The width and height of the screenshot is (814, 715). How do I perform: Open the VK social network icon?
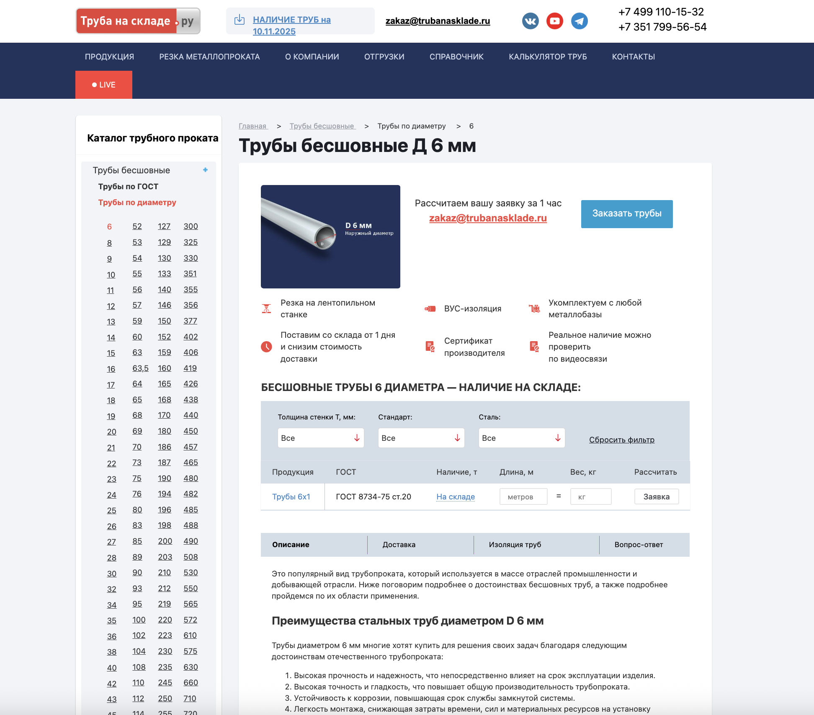click(x=530, y=21)
